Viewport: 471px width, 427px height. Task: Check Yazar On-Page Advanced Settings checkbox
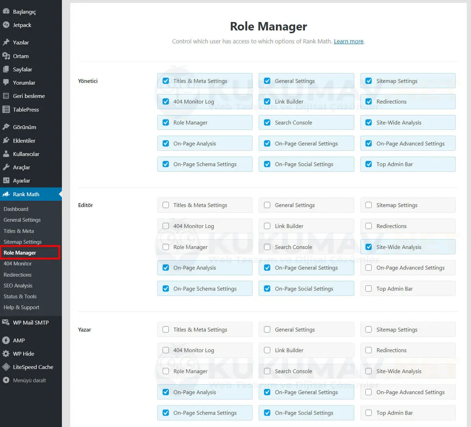(x=369, y=392)
